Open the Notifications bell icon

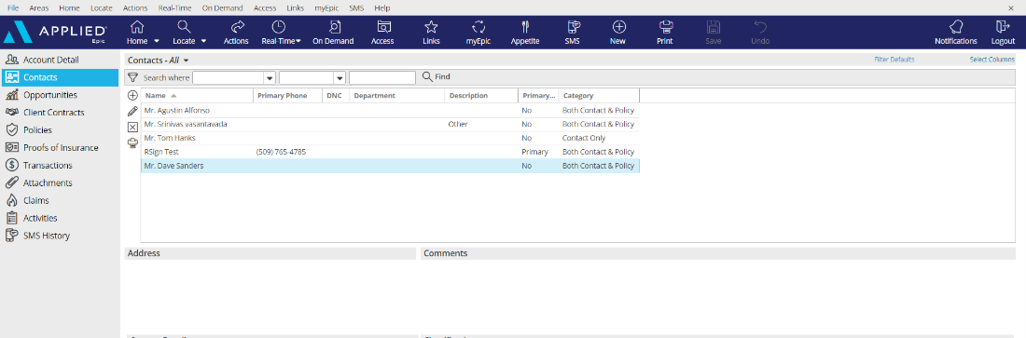tap(956, 27)
